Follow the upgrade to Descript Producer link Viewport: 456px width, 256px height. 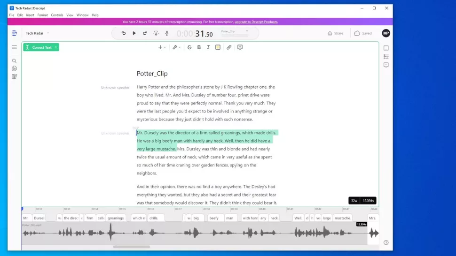click(256, 22)
